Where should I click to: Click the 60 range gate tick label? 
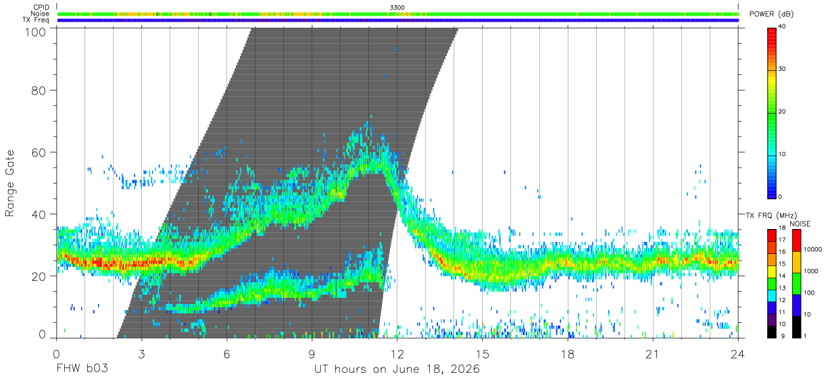pyautogui.click(x=39, y=152)
